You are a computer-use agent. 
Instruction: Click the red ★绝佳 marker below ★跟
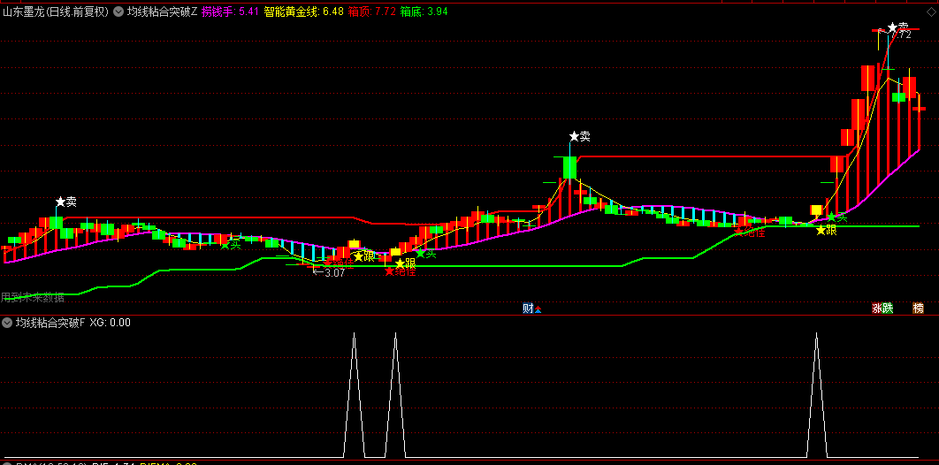pos(400,271)
